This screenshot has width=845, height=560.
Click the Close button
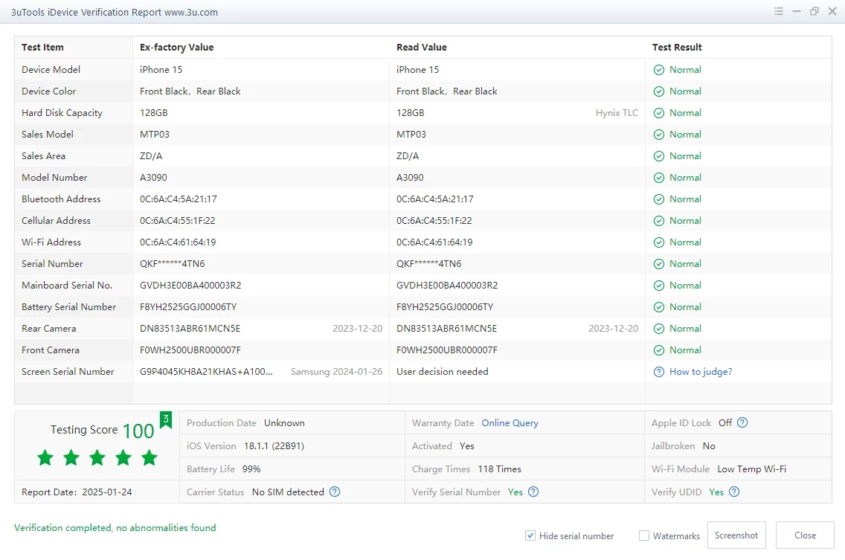click(805, 535)
